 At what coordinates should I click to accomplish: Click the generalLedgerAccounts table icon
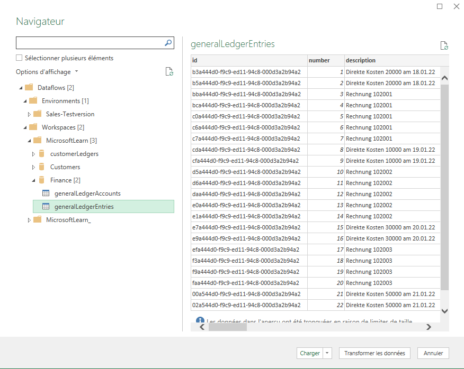pyautogui.click(x=46, y=193)
